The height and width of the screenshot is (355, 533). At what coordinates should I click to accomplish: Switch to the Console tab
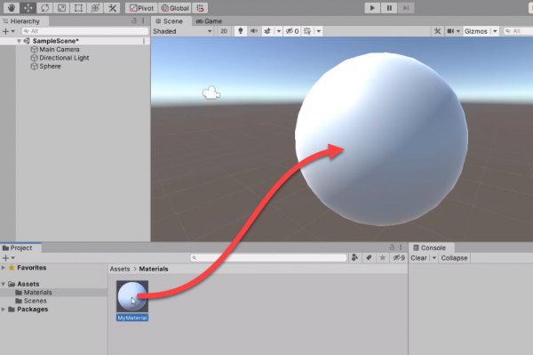click(432, 247)
